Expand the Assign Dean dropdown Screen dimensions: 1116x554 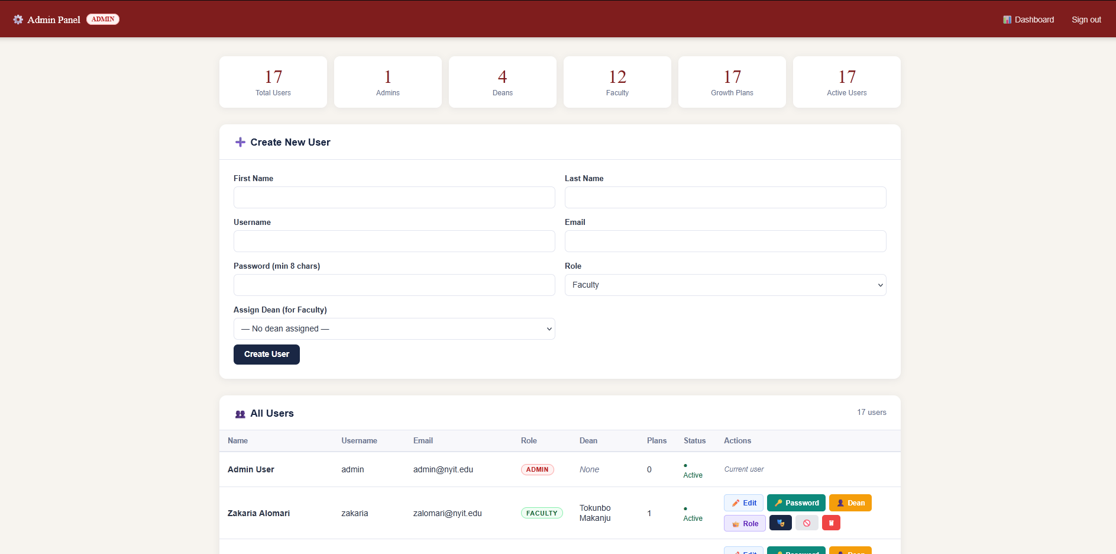click(394, 329)
